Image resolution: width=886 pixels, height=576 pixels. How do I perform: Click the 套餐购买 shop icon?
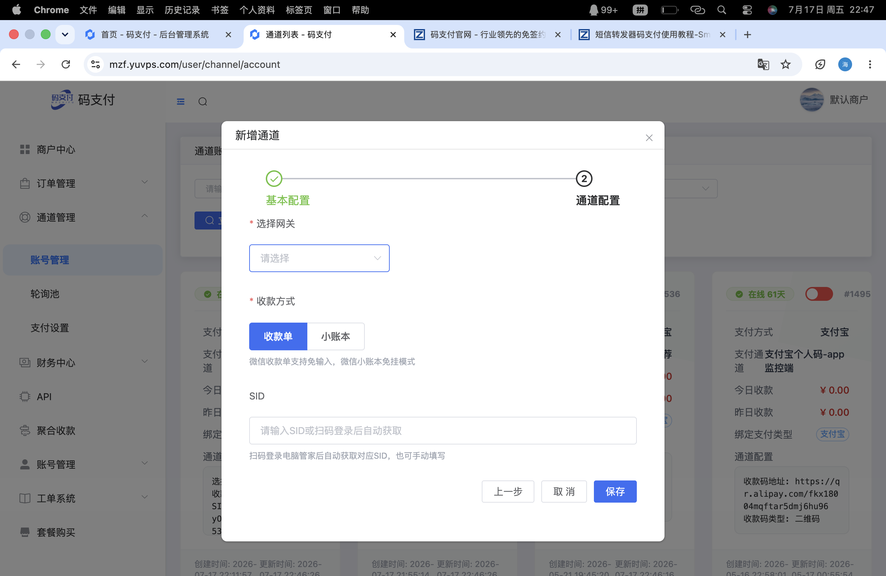click(25, 532)
